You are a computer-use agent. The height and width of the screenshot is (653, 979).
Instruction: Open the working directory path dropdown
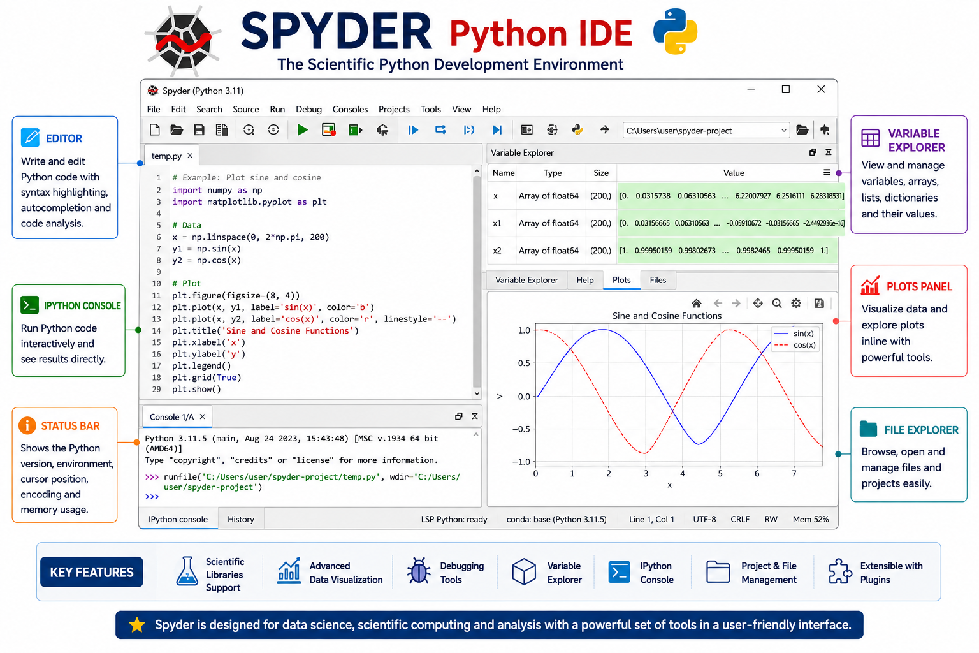(x=784, y=131)
